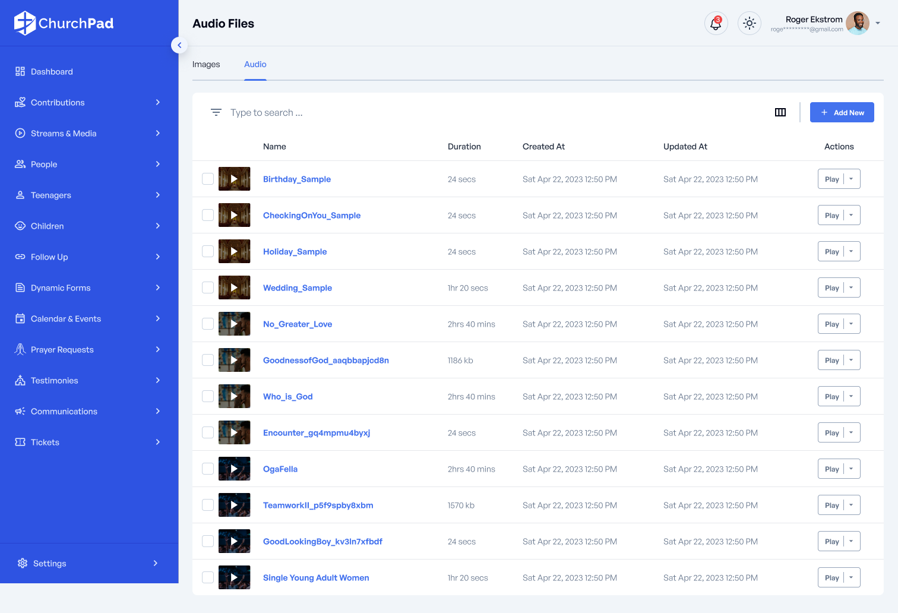Click the Add New button
The width and height of the screenshot is (898, 613).
click(x=842, y=112)
